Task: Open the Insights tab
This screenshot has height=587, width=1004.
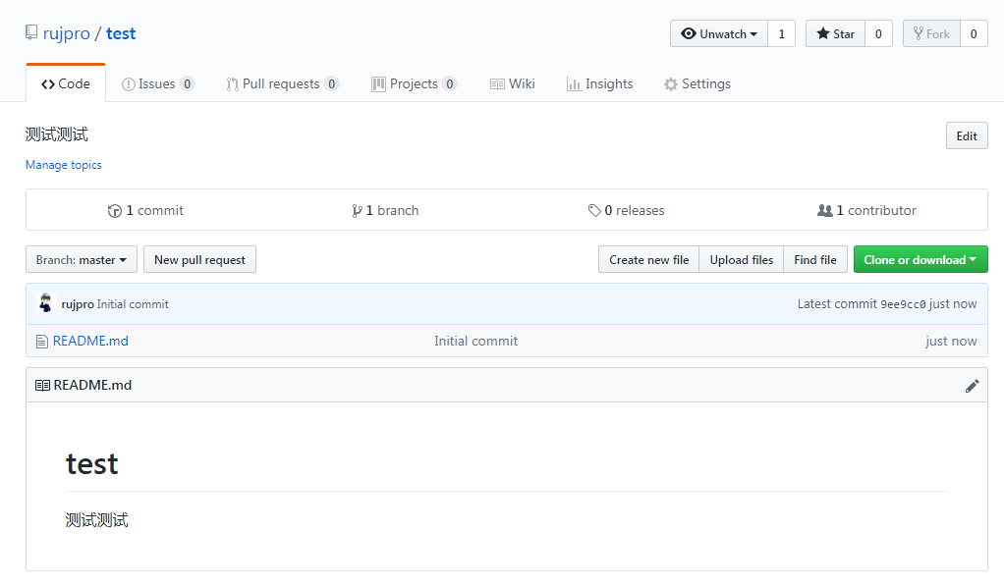Action: click(600, 83)
